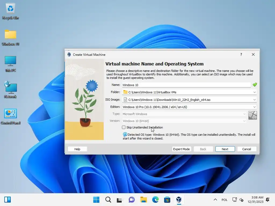The height and width of the screenshot is (206, 275).
Task: Click the POL input language indicator
Action: 225,200
